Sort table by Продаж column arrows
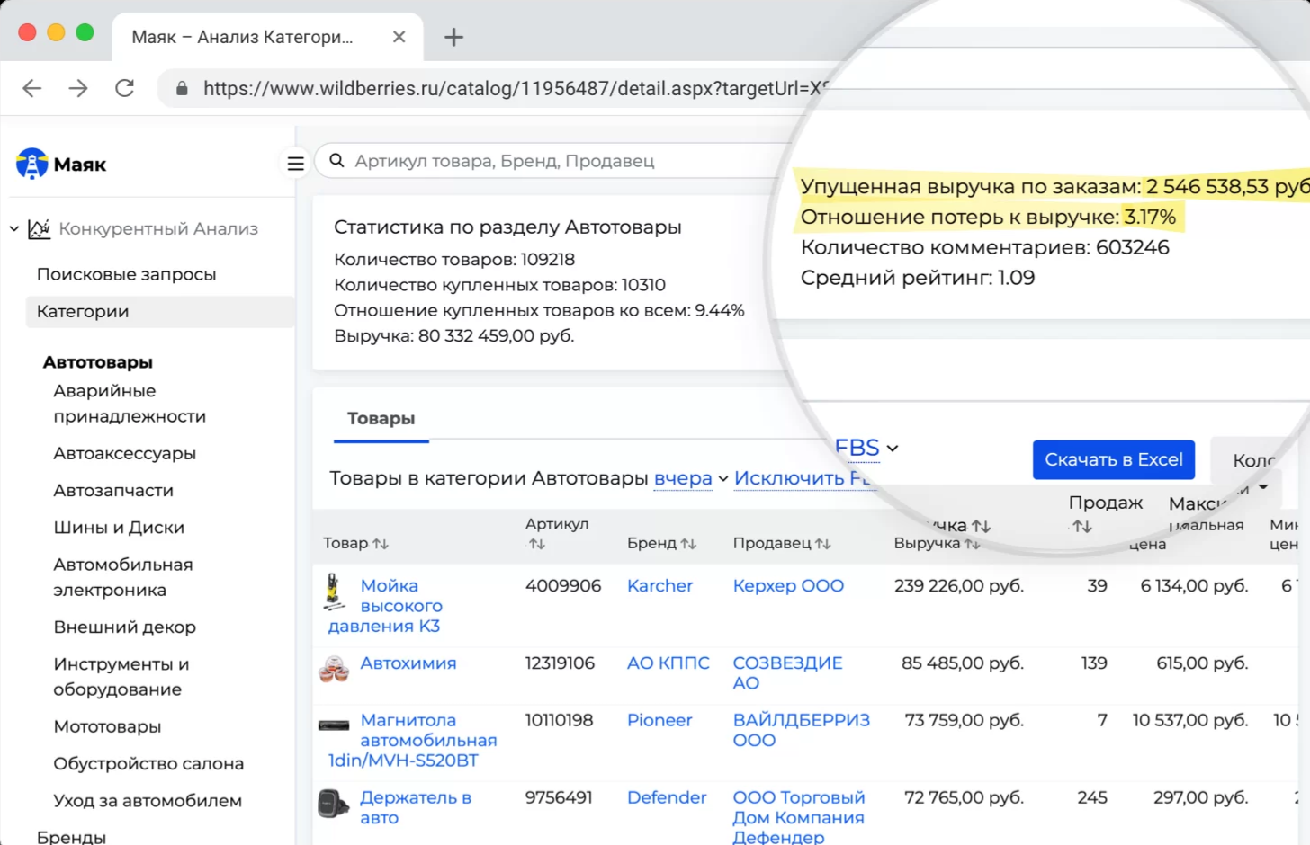Viewport: 1310px width, 845px height. coord(1082,527)
